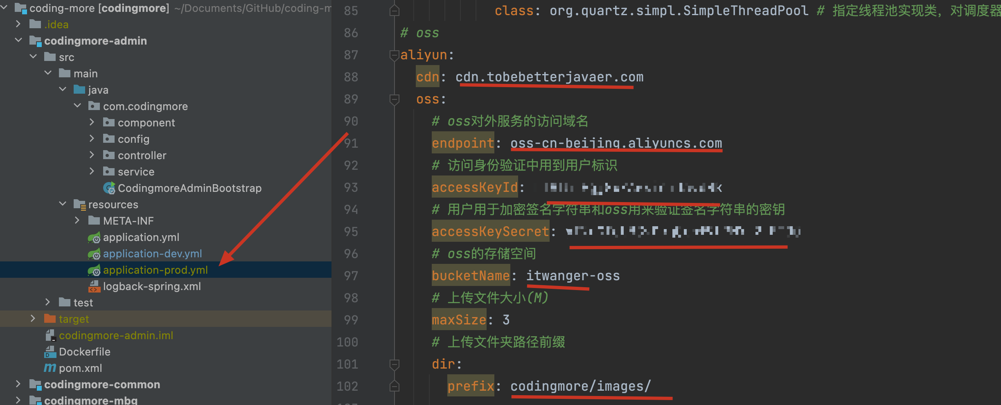Screen dimensions: 1001x405
Task: Click the oss-cn-beijing.aliyuncs.com endpoint value
Action: click(x=616, y=143)
